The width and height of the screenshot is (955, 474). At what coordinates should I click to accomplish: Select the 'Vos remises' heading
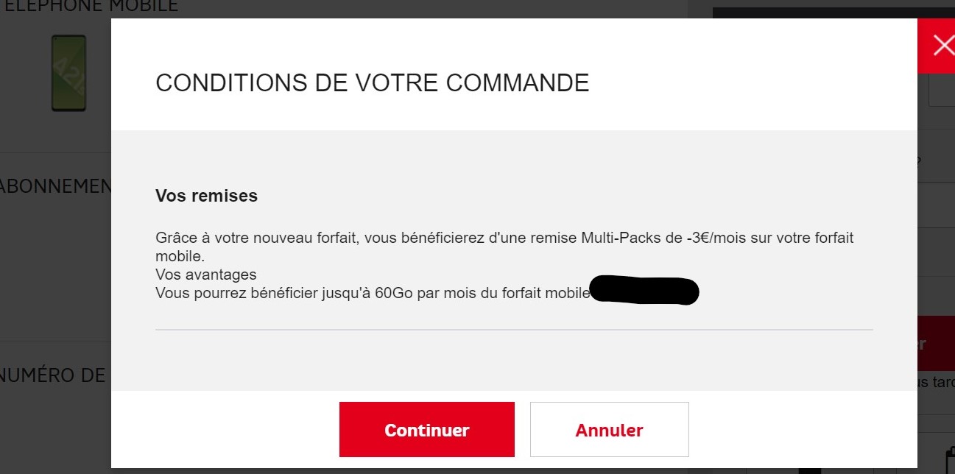(206, 196)
